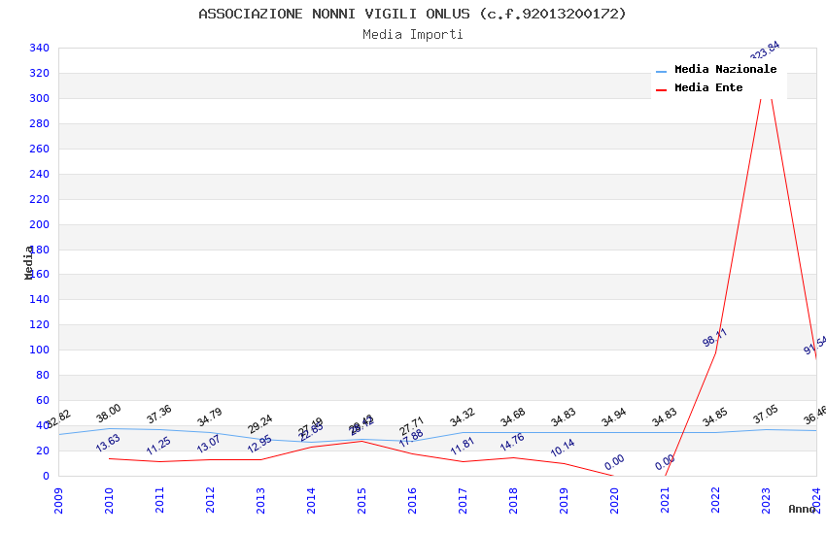The image size is (826, 534).
Task: Click the 98.11 data label at 2022
Action: pos(715,338)
